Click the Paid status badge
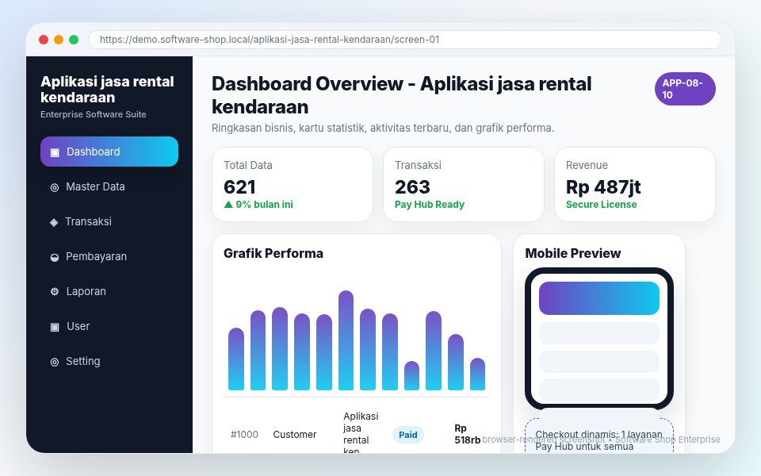 click(407, 435)
